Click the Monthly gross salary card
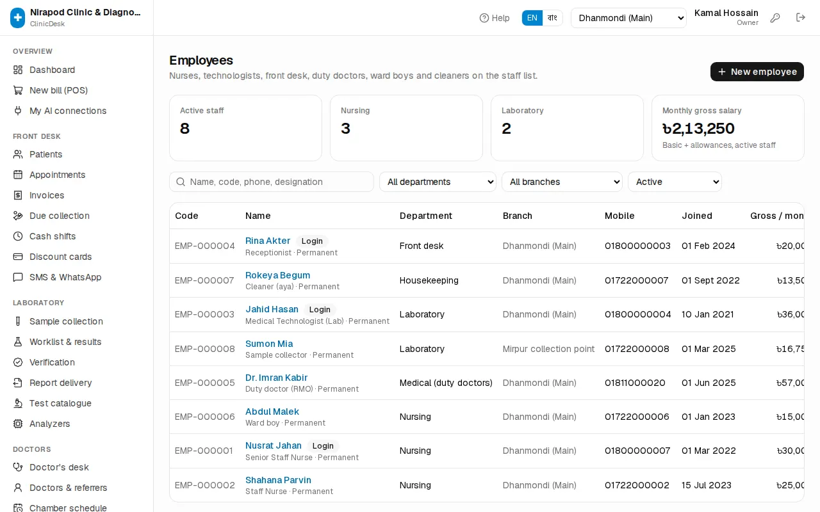 pyautogui.click(x=728, y=128)
